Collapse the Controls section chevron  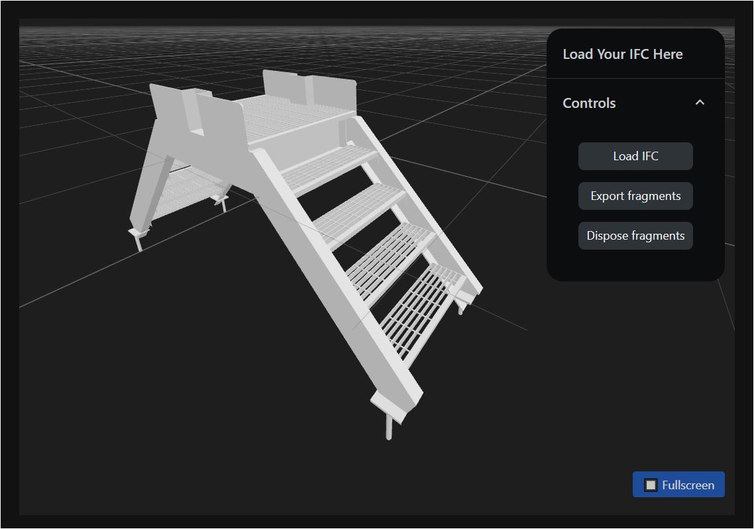pyautogui.click(x=700, y=103)
